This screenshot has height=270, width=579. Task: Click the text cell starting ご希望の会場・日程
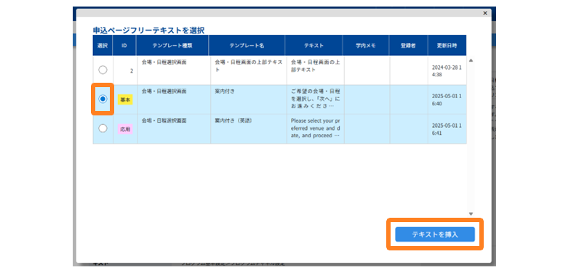(316, 99)
